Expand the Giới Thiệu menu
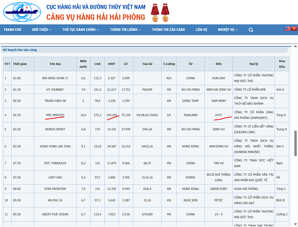This screenshot has height=227, width=298. tap(42, 30)
